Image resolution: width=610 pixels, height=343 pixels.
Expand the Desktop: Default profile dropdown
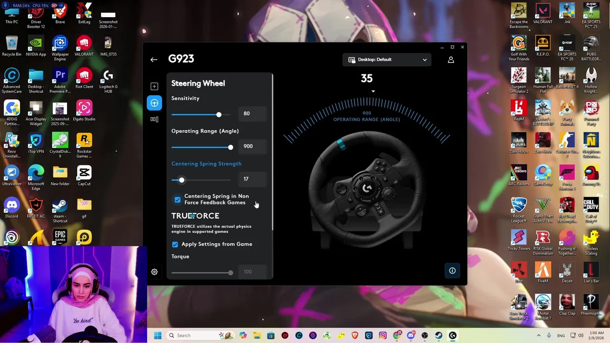(386, 60)
